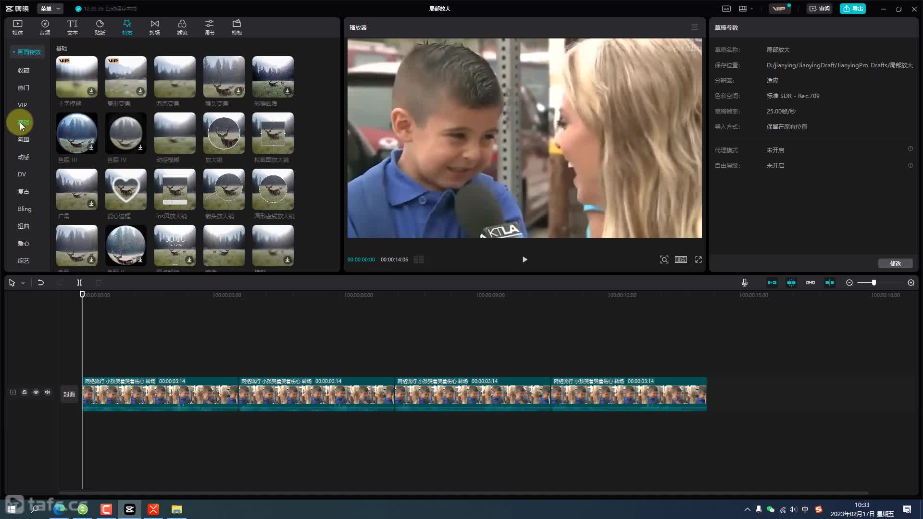
Task: Select the 动感 effects category
Action: pos(24,157)
